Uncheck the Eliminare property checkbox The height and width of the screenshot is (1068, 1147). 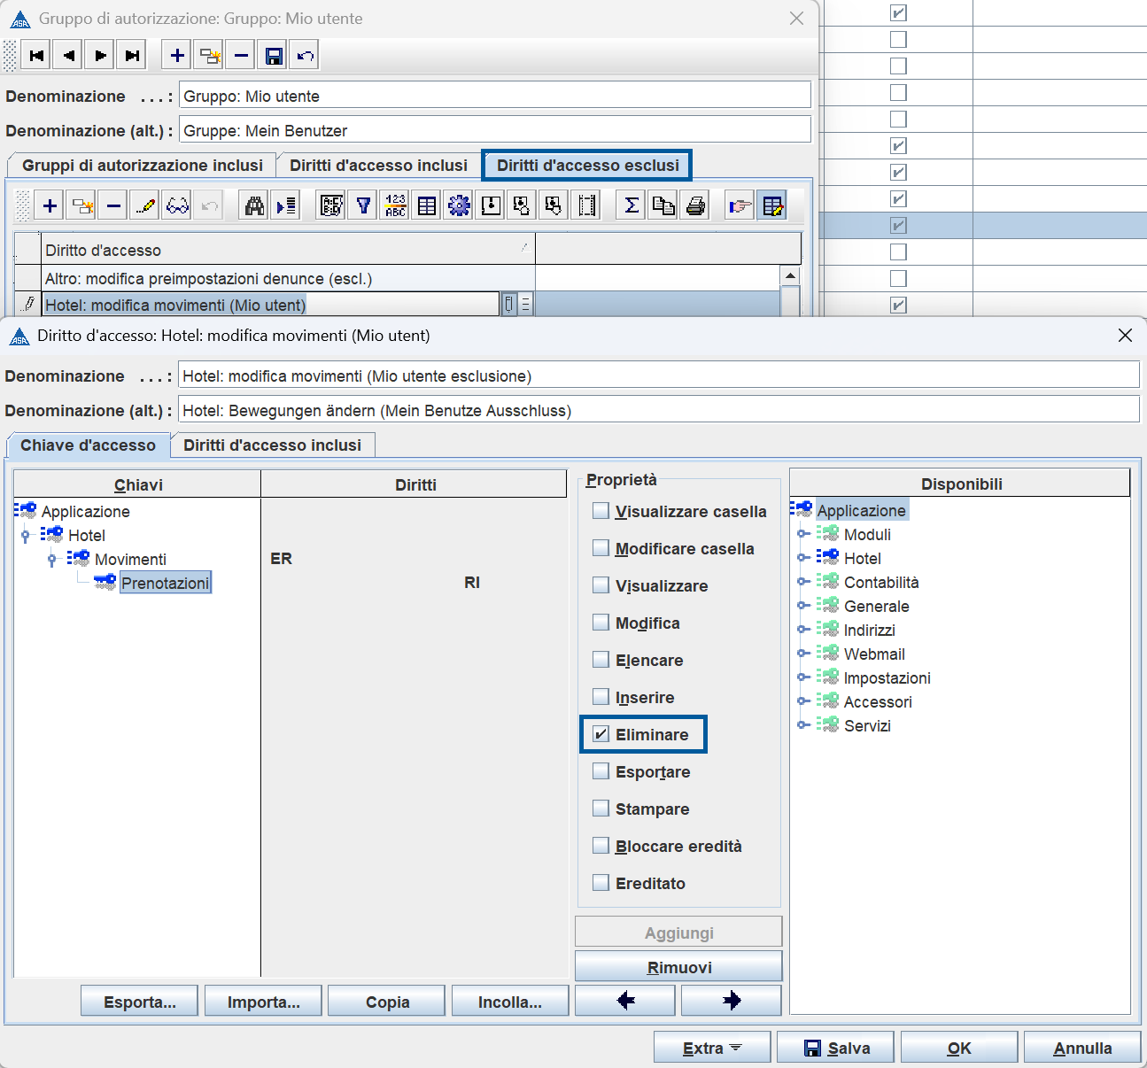[601, 734]
